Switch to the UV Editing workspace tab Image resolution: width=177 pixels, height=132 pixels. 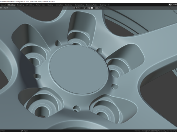tap(30, 5)
